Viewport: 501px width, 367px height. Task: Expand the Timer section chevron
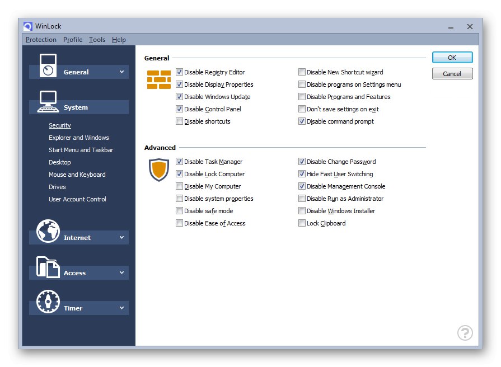(121, 308)
